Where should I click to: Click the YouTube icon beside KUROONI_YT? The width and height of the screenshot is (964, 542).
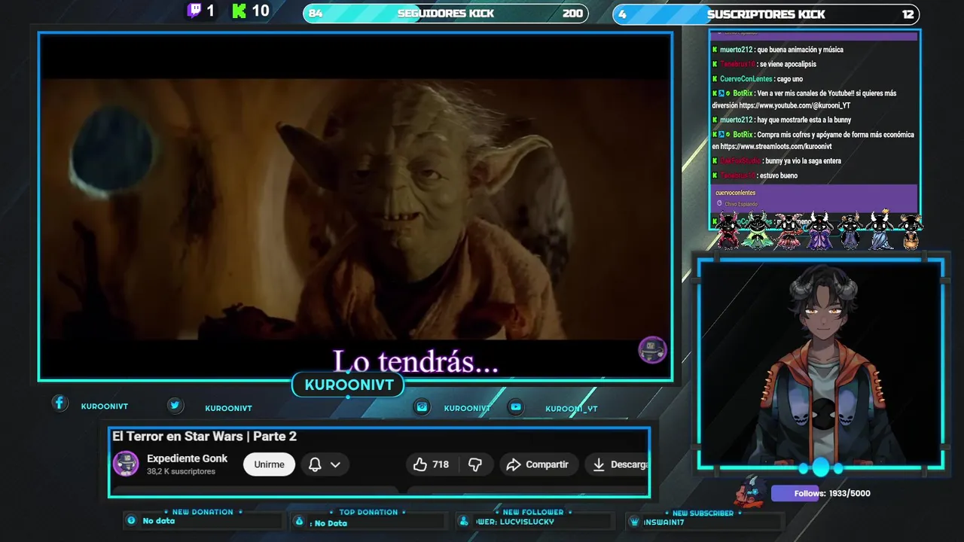[x=515, y=406]
